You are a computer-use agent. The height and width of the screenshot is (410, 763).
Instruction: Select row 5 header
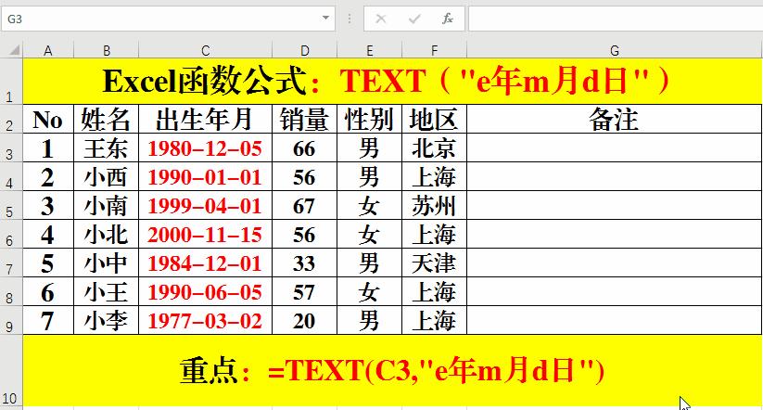click(x=11, y=206)
